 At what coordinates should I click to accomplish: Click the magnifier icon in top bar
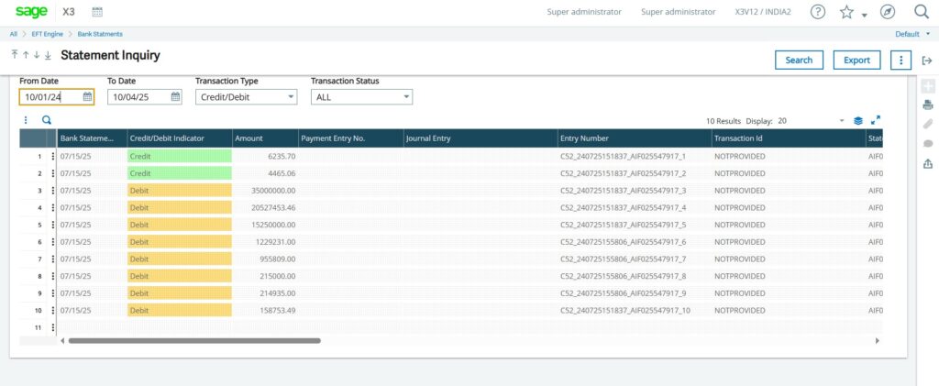(x=922, y=12)
